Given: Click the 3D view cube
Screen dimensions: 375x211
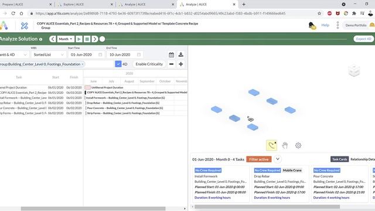Looking at the screenshot, I should pyautogui.click(x=354, y=71).
